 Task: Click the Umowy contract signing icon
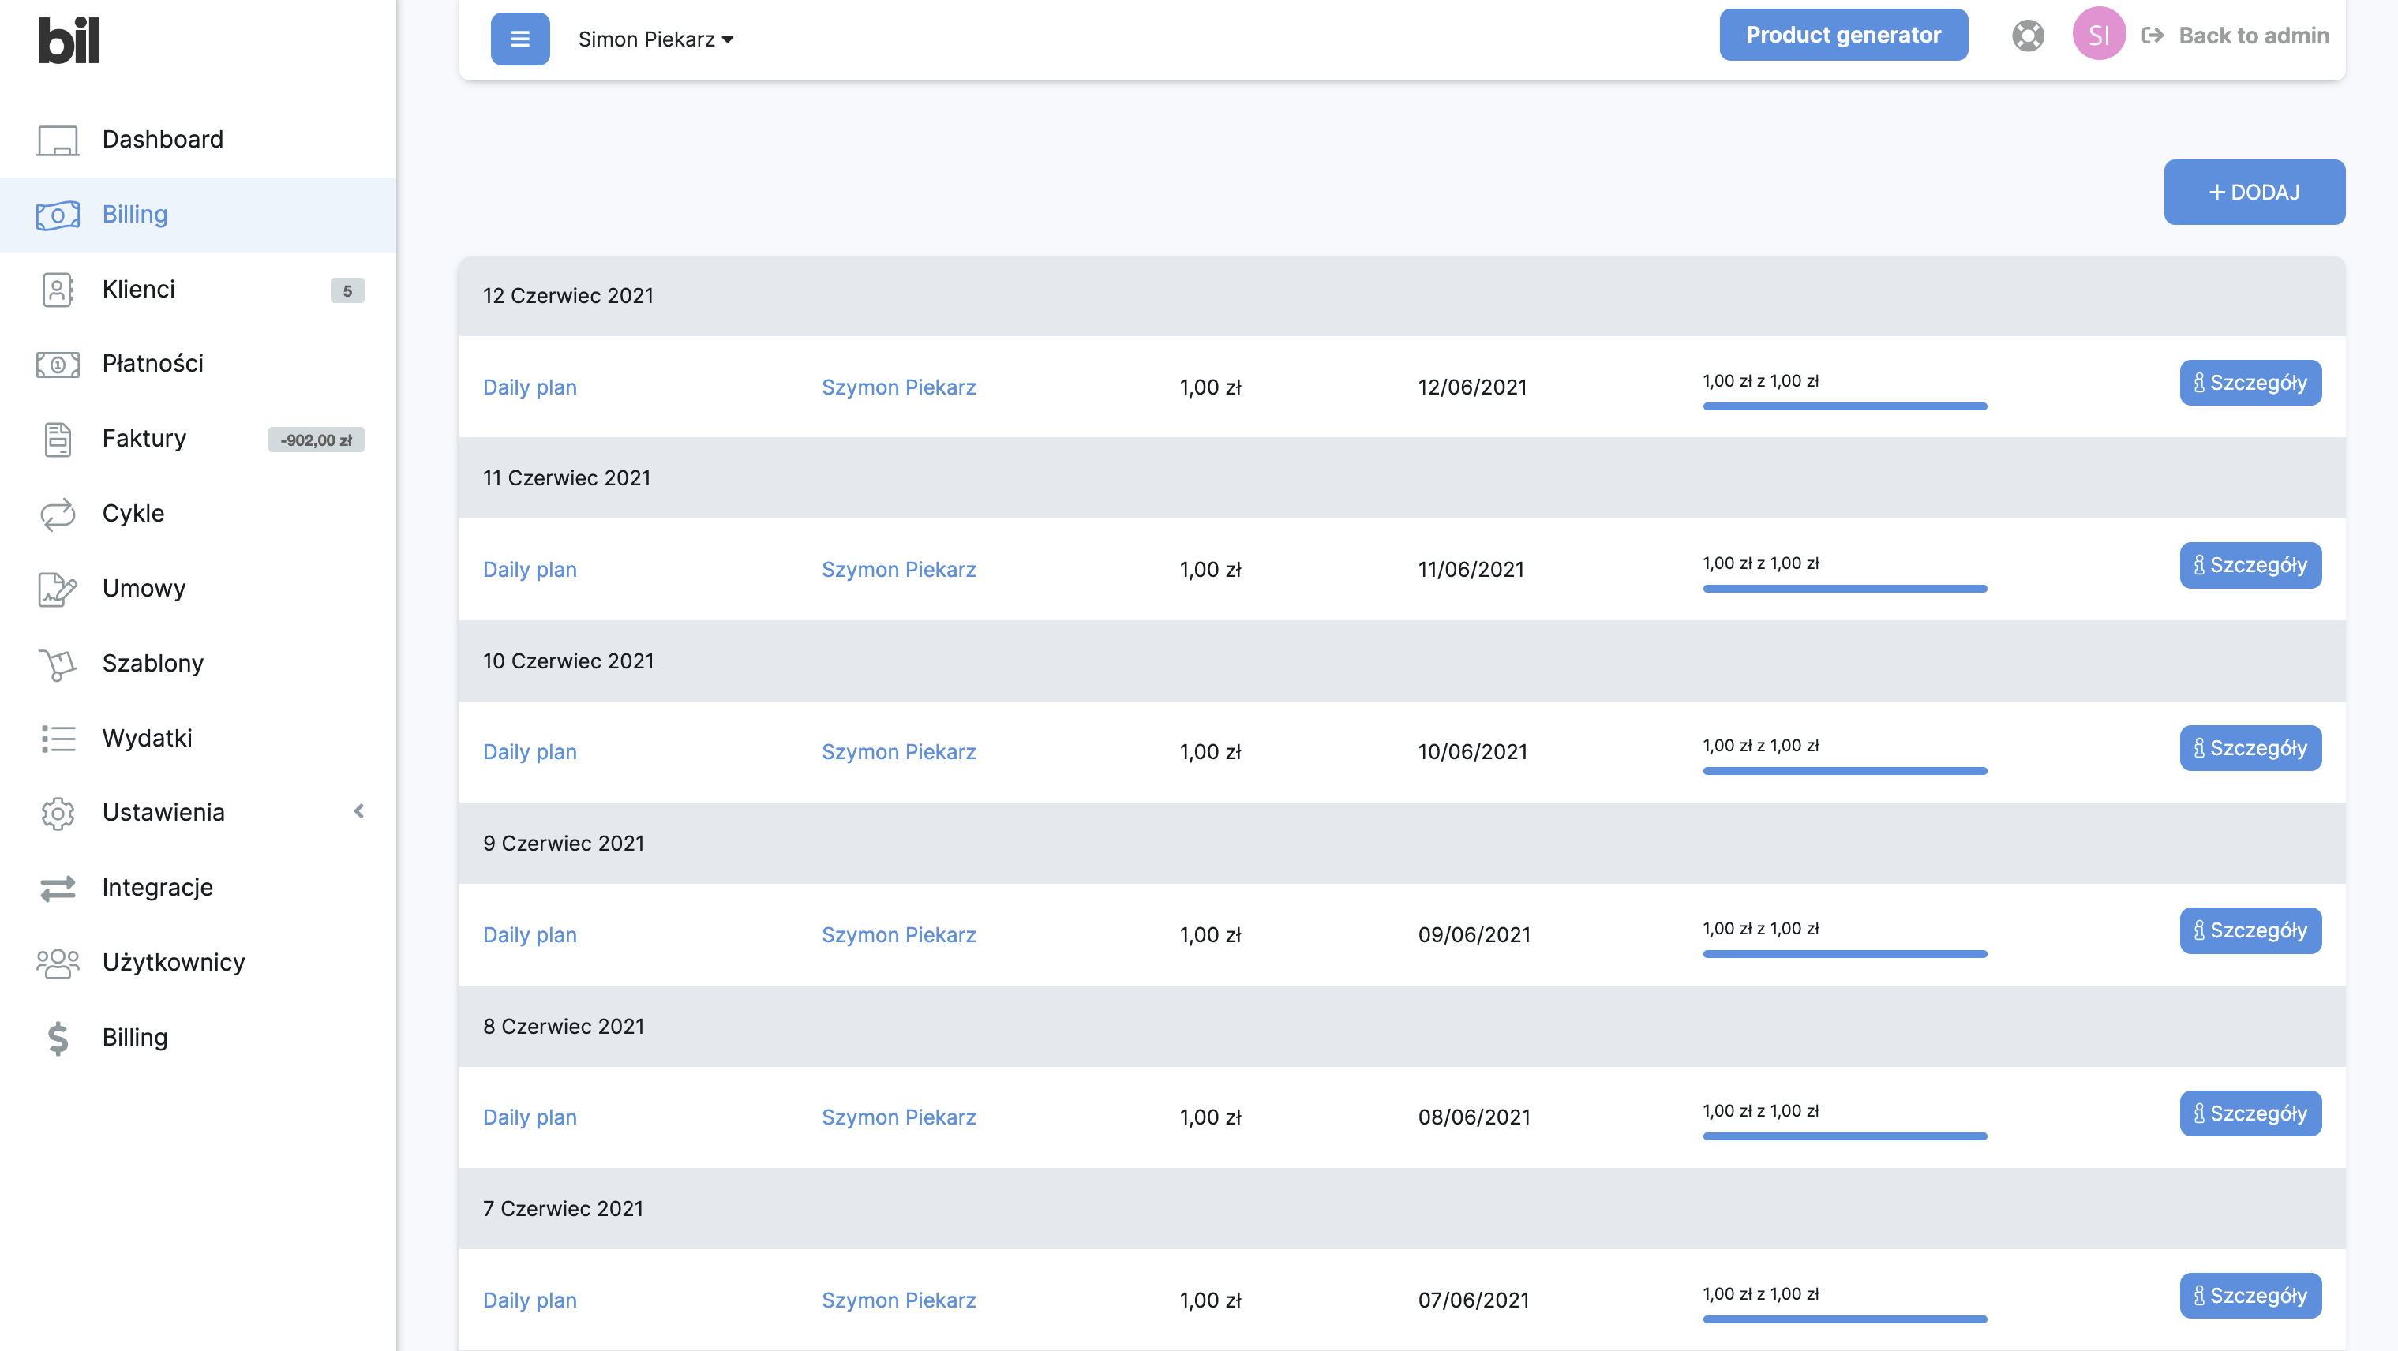(58, 589)
